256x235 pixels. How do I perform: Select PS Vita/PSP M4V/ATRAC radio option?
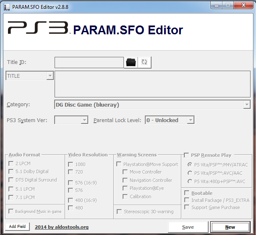pyautogui.click(x=190, y=164)
